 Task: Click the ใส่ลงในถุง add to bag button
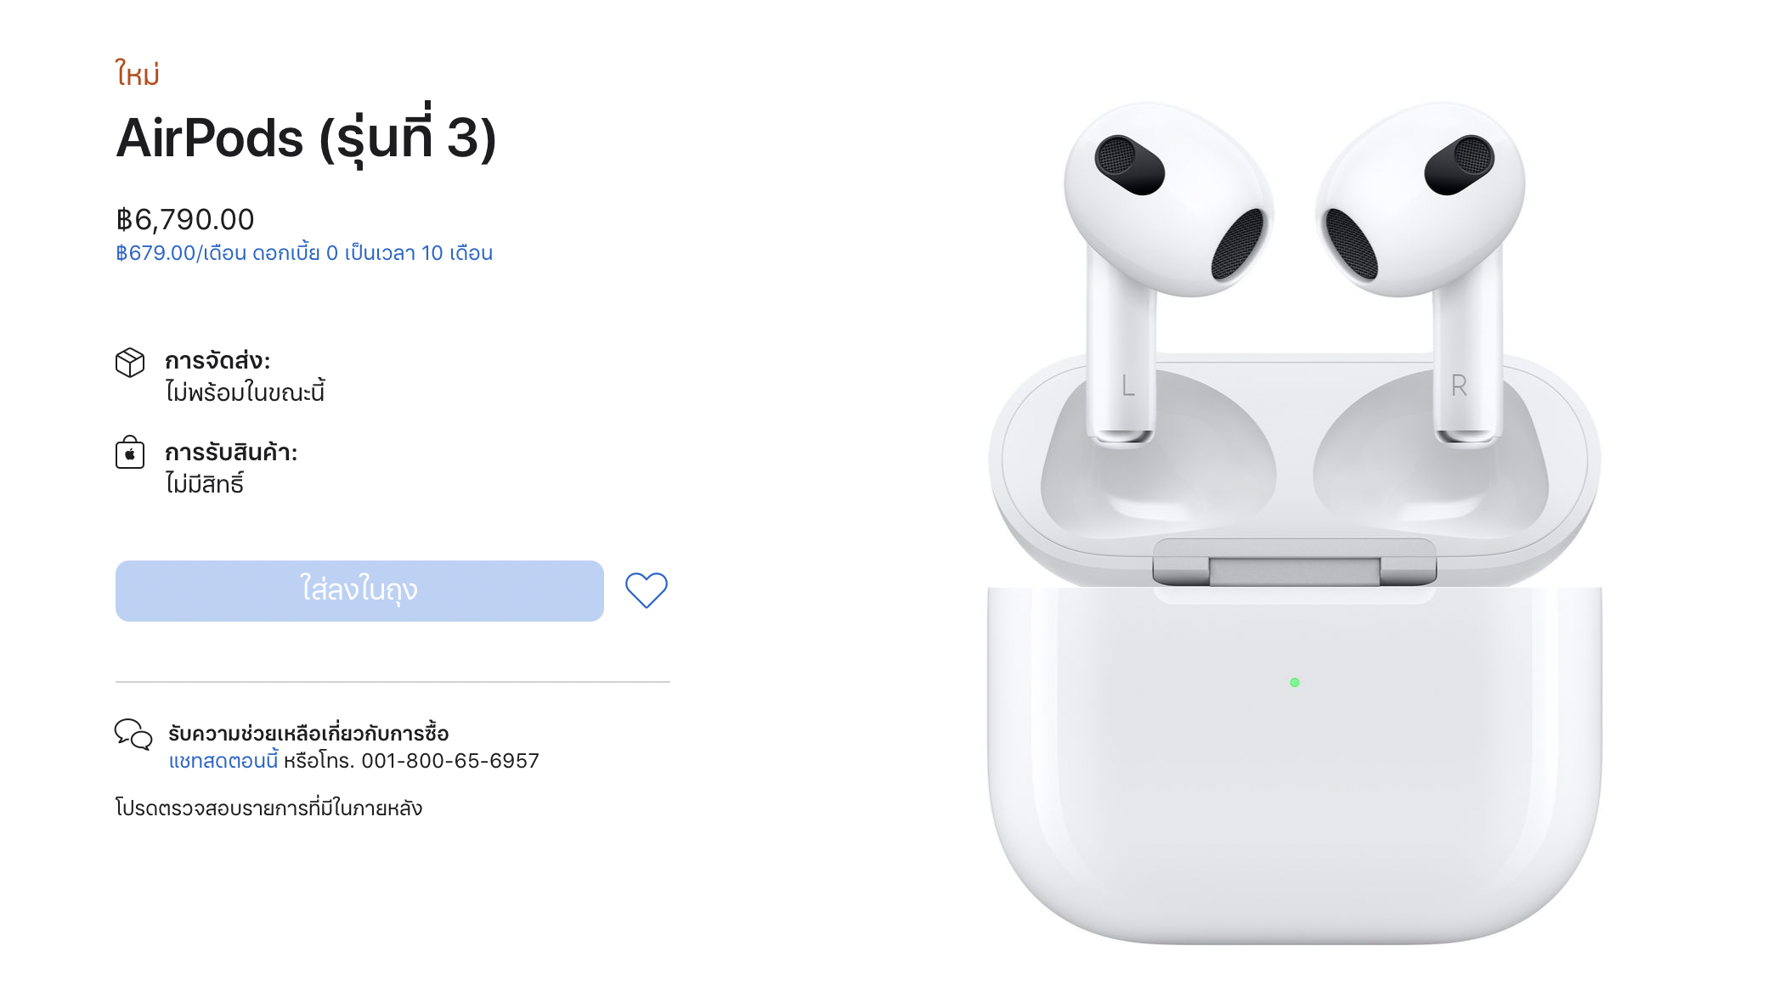(x=359, y=591)
